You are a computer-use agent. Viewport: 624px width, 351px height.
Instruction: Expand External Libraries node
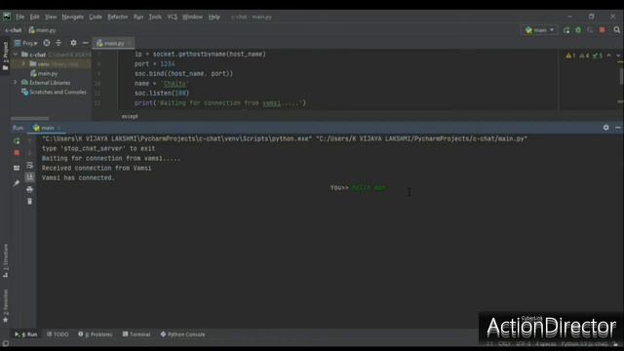coord(16,82)
